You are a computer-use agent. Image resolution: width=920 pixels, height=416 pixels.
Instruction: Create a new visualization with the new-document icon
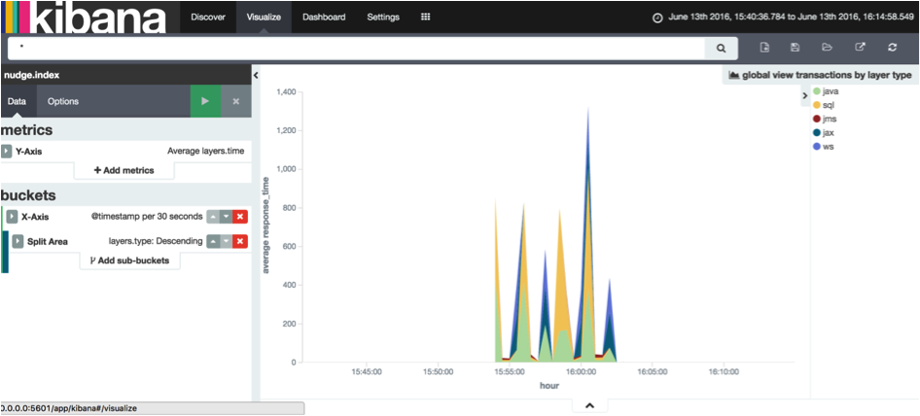coord(764,48)
